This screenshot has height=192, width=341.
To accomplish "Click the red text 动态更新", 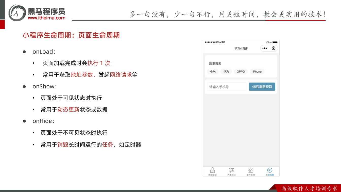I will click(69, 109).
